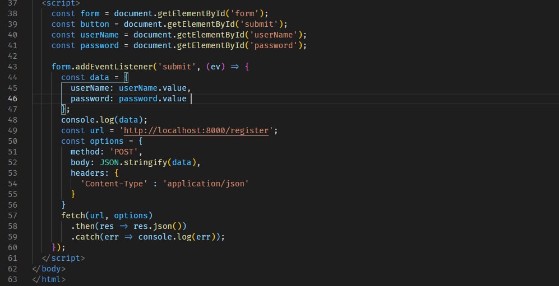Click the ev parameter on line 43

(x=215, y=67)
